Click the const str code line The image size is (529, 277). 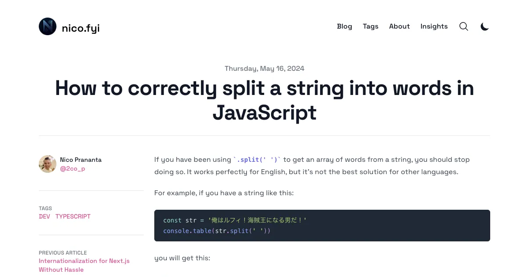(235, 220)
